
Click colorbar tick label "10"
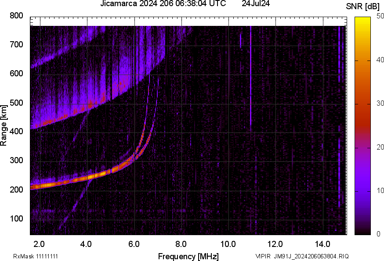380,190
